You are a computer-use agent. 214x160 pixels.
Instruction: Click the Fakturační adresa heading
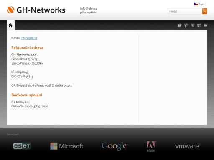pyautogui.click(x=27, y=47)
